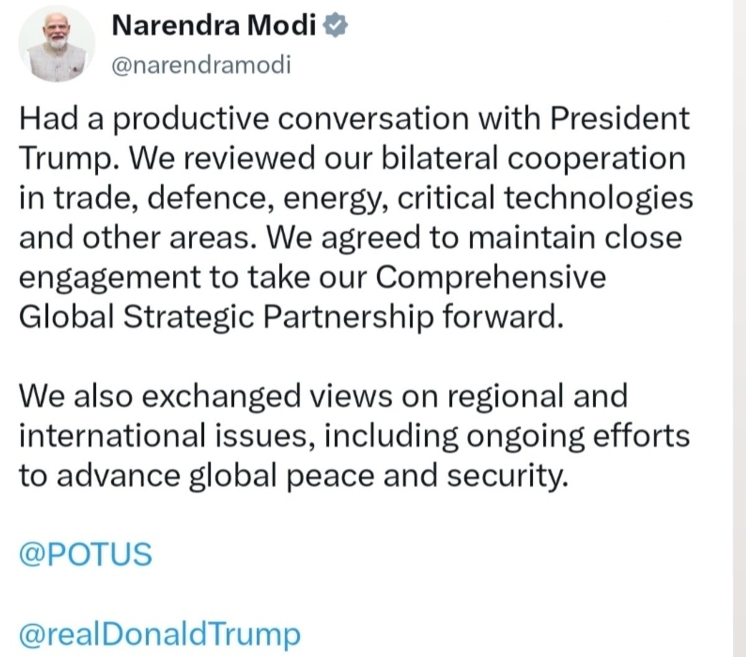Open the @POTUS mention
Screen dimensions: 746x657
pos(85,554)
